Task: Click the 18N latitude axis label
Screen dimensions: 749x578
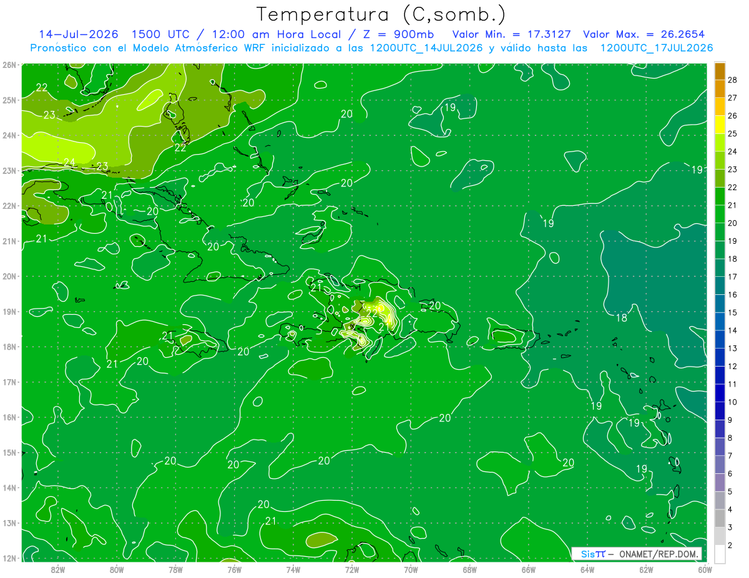Action: click(x=9, y=347)
